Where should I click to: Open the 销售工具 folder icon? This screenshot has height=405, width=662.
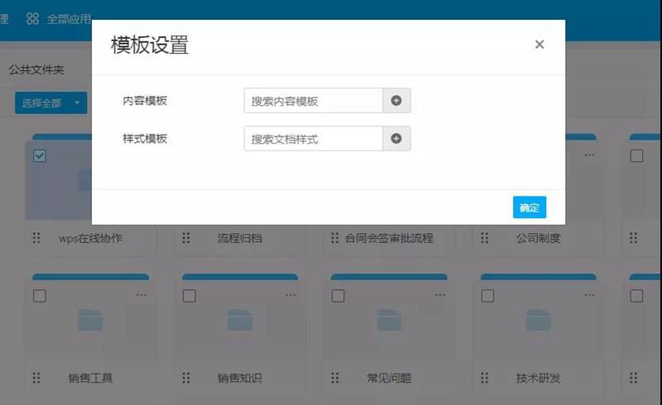91,320
